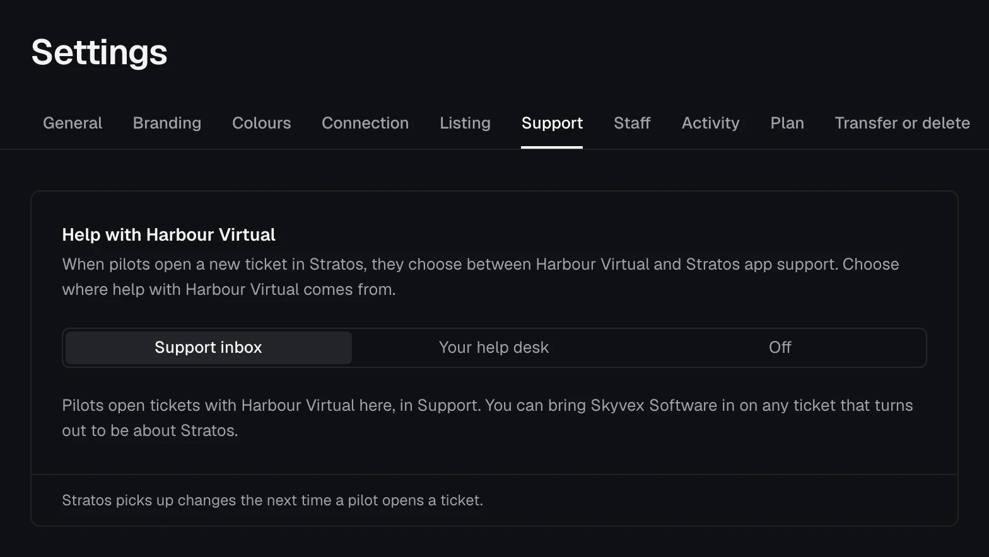The image size is (989, 557).
Task: Open the Staff tab
Action: (632, 123)
